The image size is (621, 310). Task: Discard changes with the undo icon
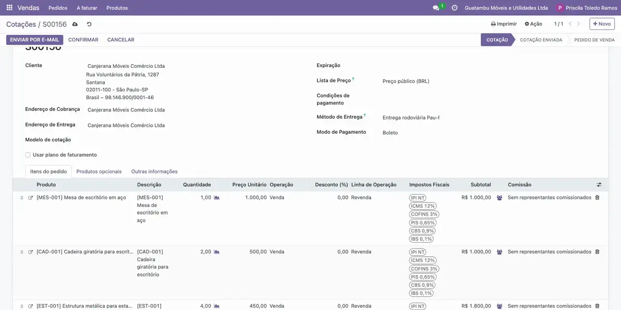(x=89, y=24)
